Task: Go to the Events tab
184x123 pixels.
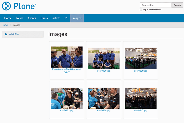Action: coord(32,18)
